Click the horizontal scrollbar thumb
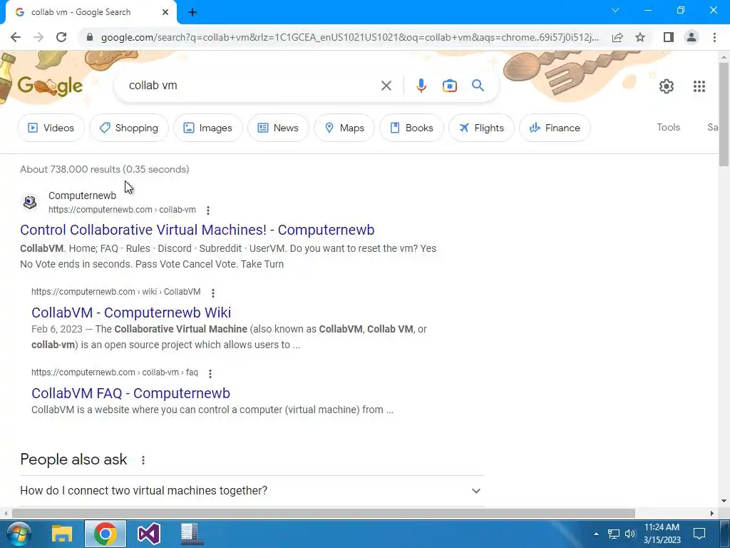 coord(324,513)
